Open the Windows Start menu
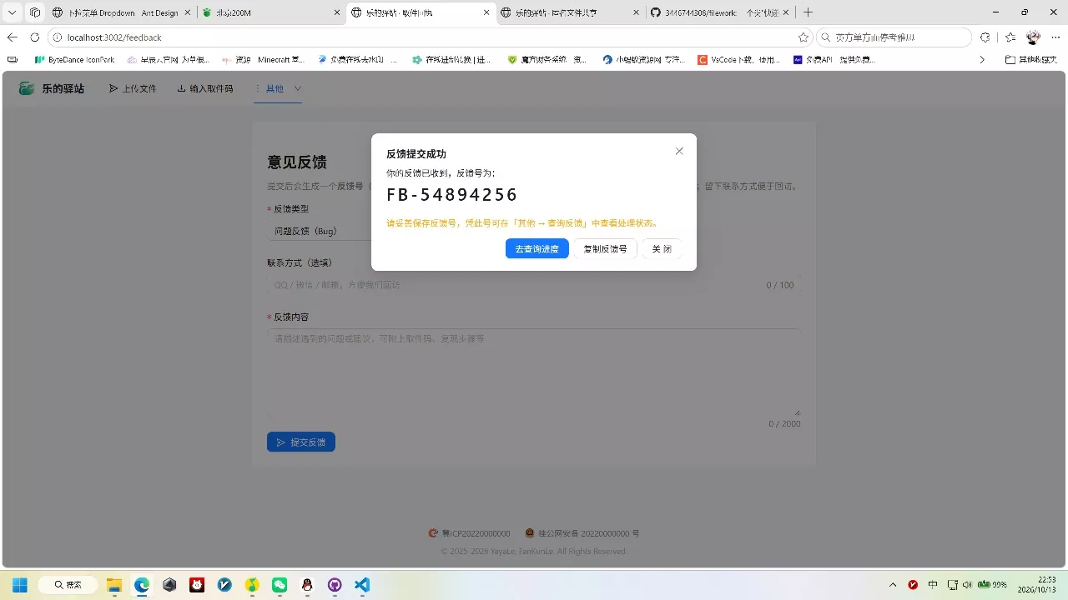 20,585
